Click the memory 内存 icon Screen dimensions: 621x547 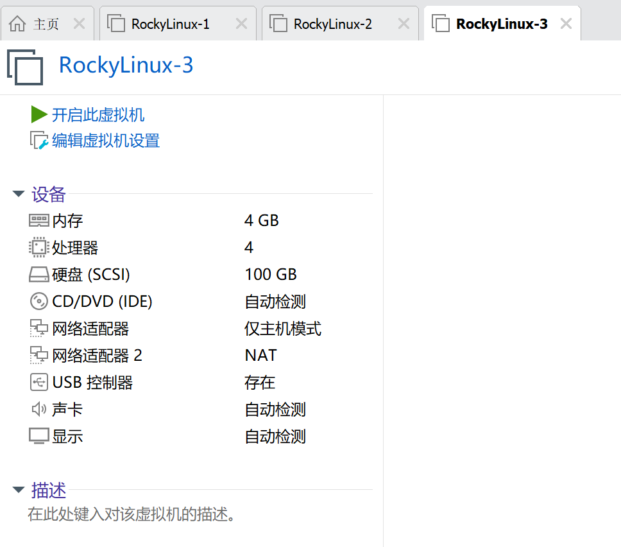click(38, 220)
